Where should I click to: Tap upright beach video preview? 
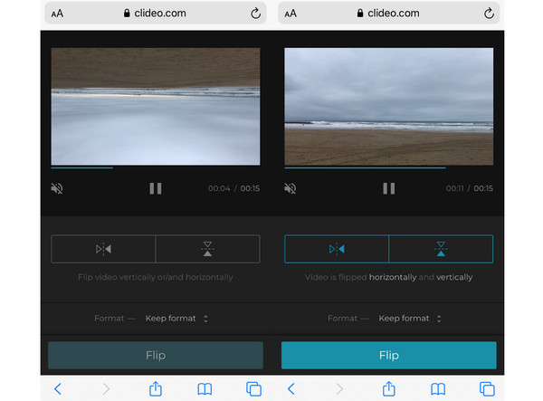pyautogui.click(x=389, y=106)
